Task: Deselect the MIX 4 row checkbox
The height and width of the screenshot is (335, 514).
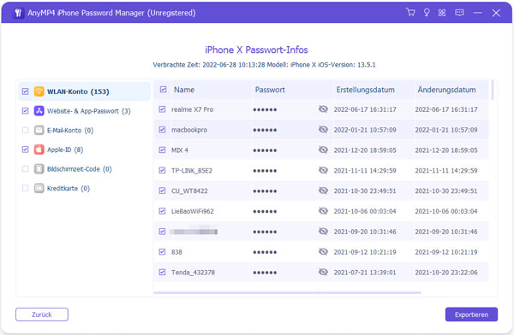Action: (162, 150)
